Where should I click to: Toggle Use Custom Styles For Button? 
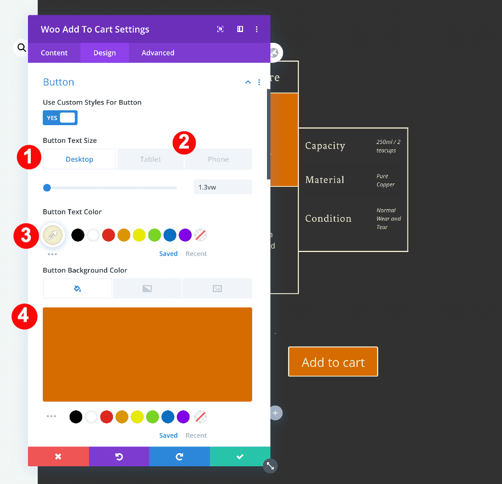point(60,118)
